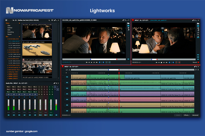Viewport: 205px width, 136px height.
Task: Select the Clips filter
Action: [x=9, y=25]
